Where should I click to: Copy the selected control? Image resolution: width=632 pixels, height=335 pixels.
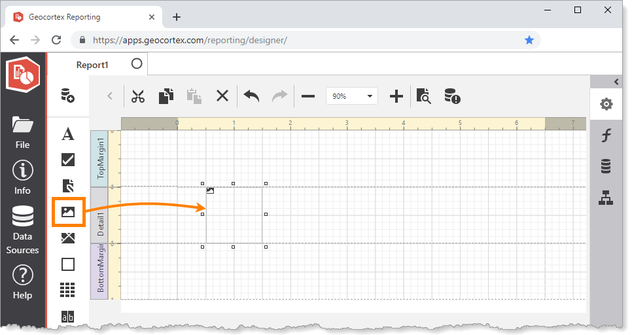[166, 96]
